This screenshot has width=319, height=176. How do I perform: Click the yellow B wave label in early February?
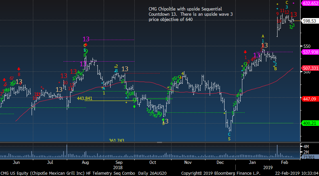(276, 69)
